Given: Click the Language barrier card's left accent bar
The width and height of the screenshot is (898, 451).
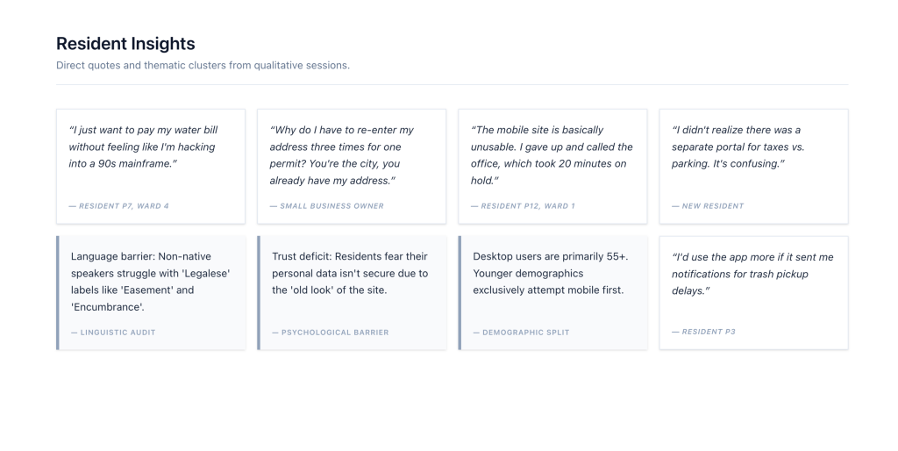Looking at the screenshot, I should coord(58,292).
